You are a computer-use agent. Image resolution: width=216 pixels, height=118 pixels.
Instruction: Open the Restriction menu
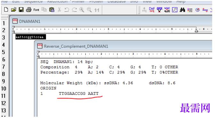(x=58, y=2)
